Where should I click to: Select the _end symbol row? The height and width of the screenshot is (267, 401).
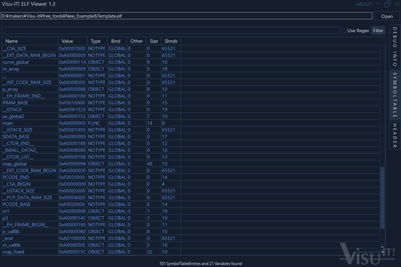point(190,238)
